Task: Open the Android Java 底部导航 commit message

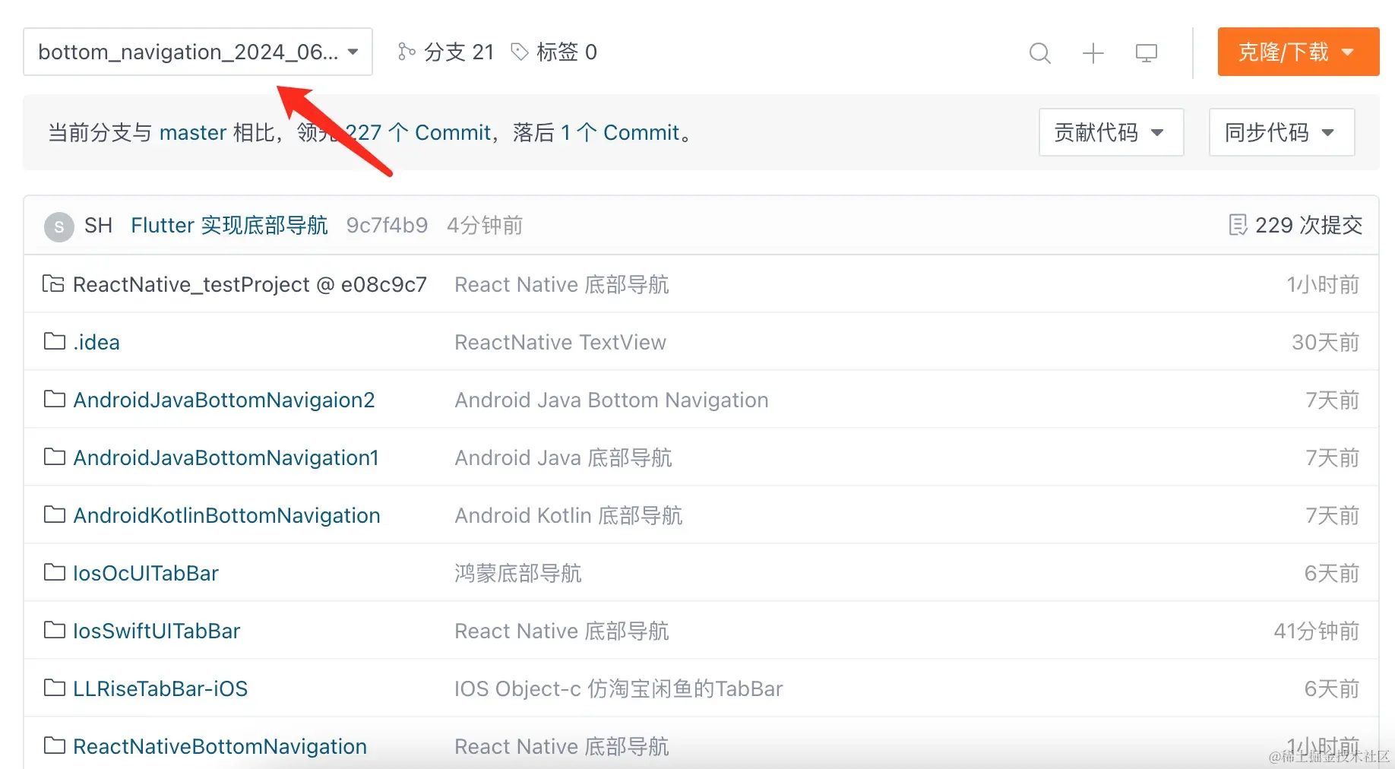Action: point(563,458)
